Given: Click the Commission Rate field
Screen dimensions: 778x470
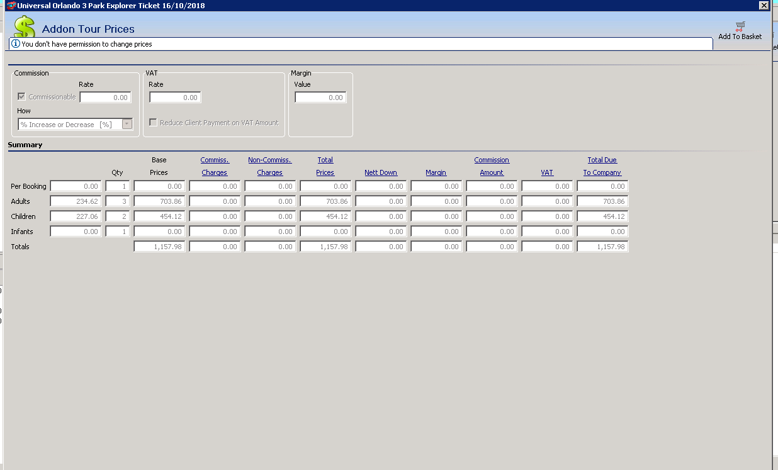Looking at the screenshot, I should pos(105,98).
